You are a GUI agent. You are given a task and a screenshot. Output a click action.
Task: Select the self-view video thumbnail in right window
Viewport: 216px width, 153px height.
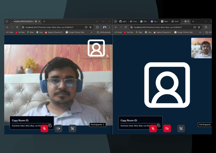pyautogui.click(x=201, y=48)
